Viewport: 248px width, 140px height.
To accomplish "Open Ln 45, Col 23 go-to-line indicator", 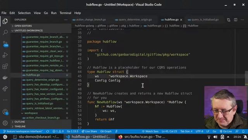I will 169,131.
